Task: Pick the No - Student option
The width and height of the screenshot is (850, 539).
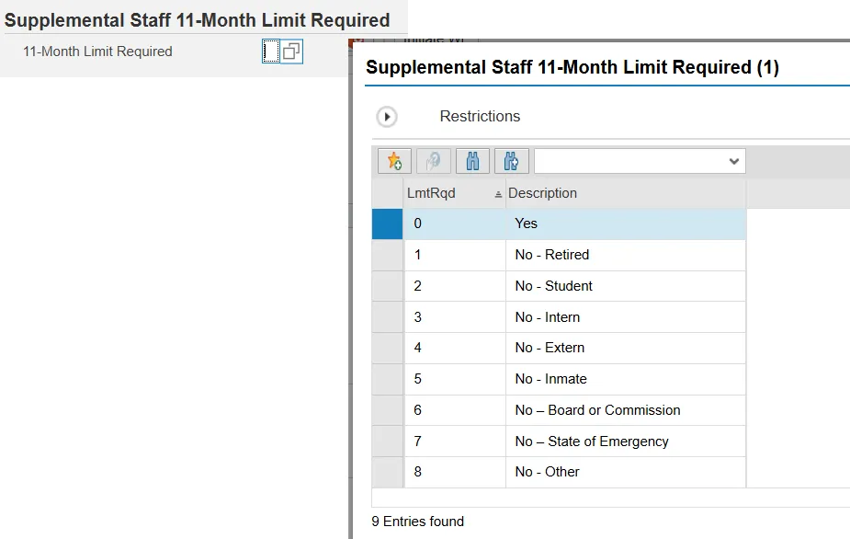Action: click(x=553, y=286)
